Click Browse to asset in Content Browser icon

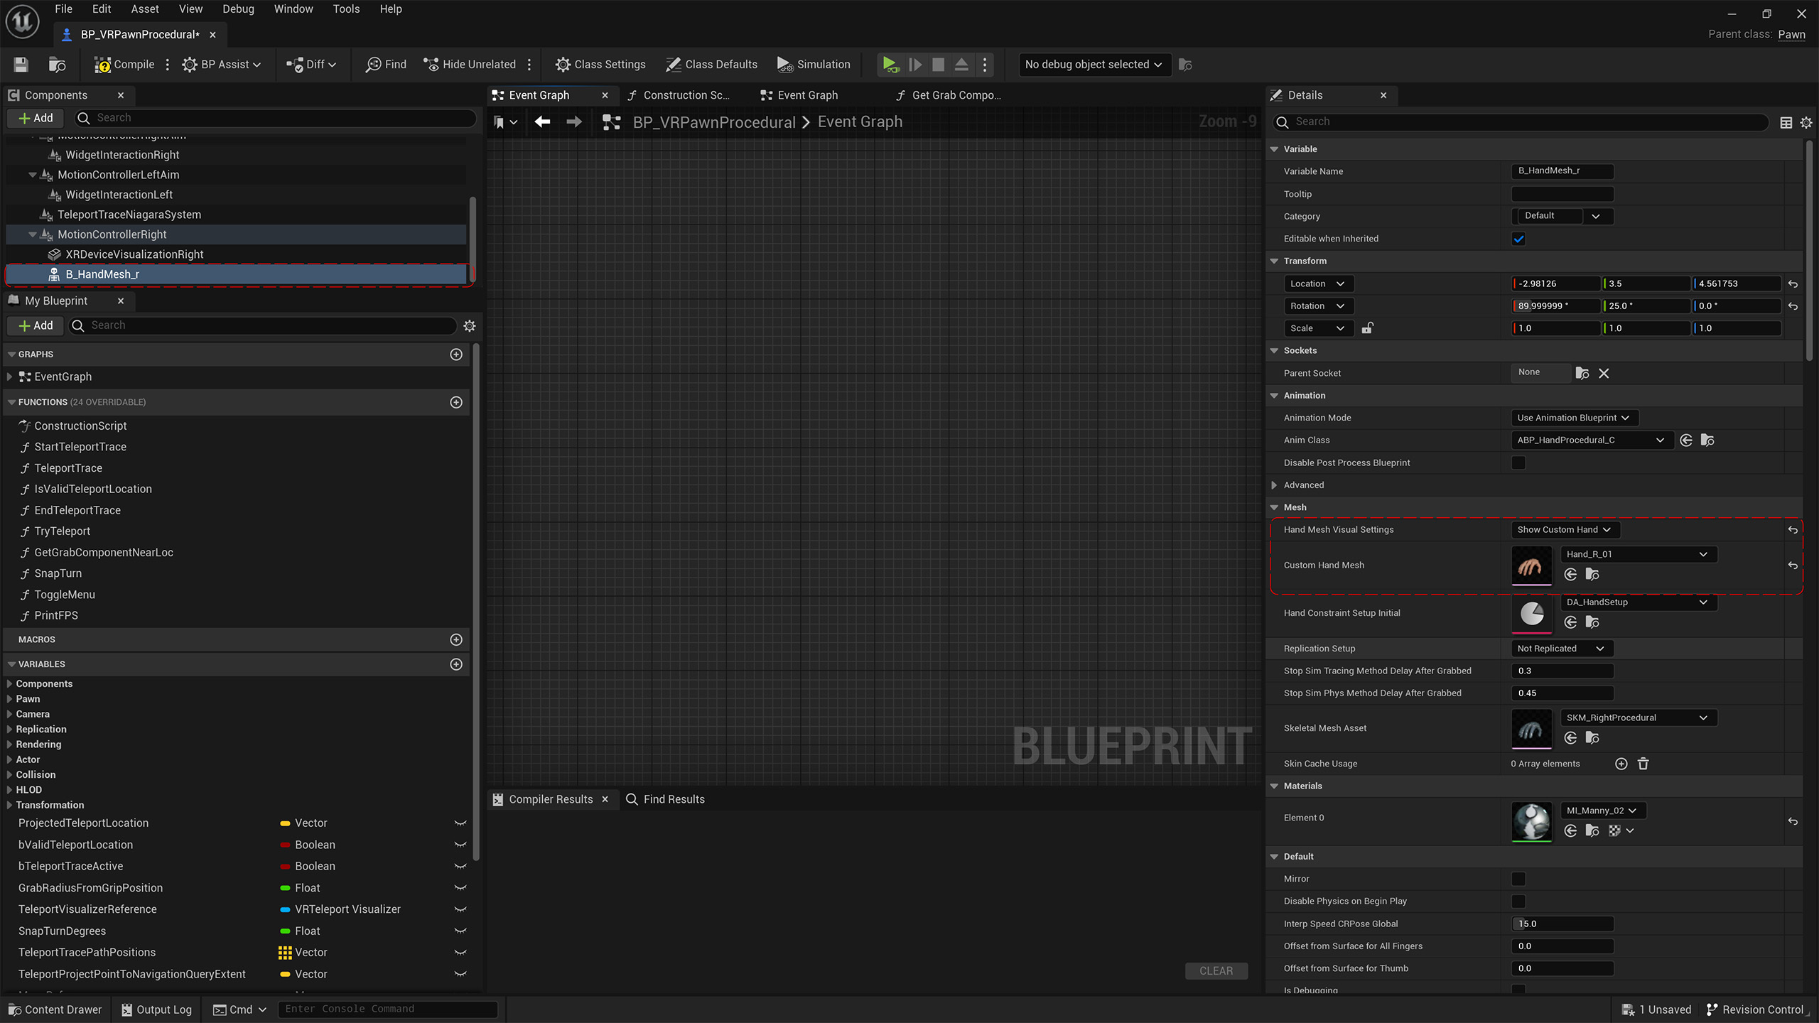click(57, 65)
